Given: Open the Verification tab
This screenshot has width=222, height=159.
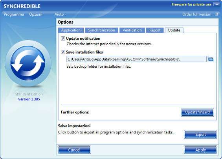Looking at the screenshot, I should 132,30.
